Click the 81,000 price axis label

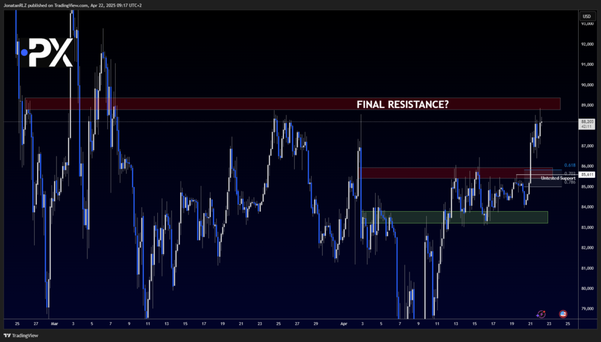587,268
